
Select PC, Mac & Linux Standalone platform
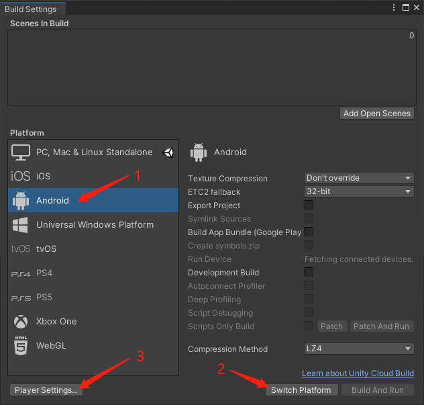(x=93, y=152)
